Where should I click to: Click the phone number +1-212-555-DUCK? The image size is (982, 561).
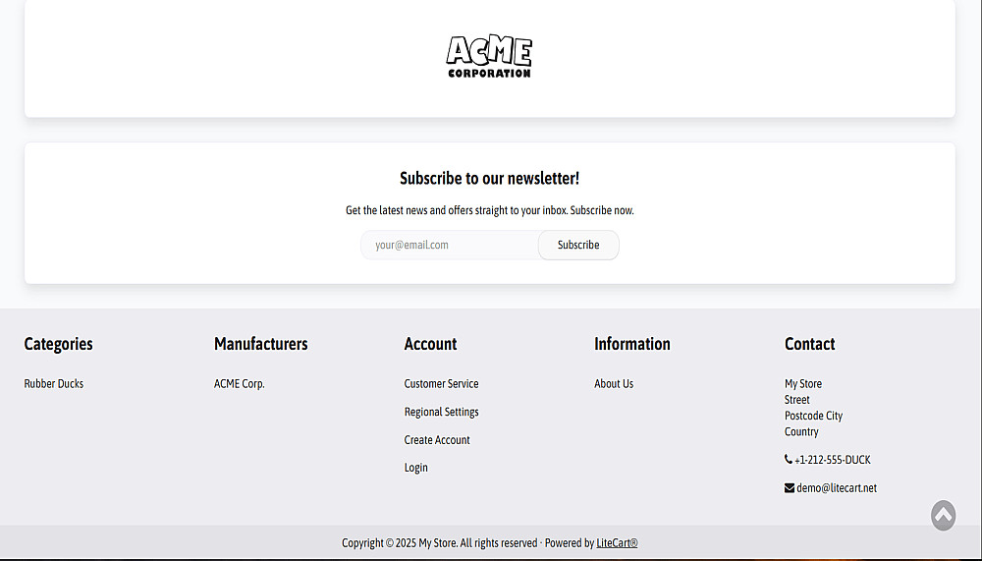pos(833,460)
